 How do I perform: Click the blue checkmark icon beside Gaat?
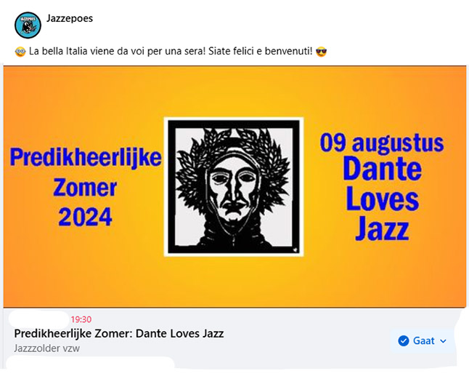point(404,340)
